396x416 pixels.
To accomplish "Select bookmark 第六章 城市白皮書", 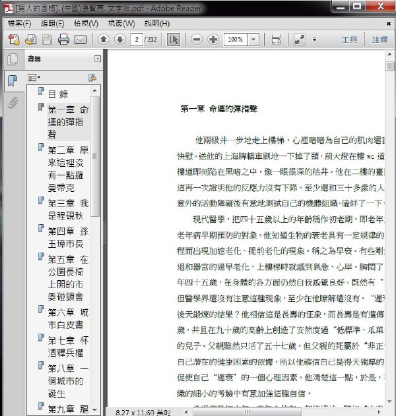I will (x=68, y=318).
